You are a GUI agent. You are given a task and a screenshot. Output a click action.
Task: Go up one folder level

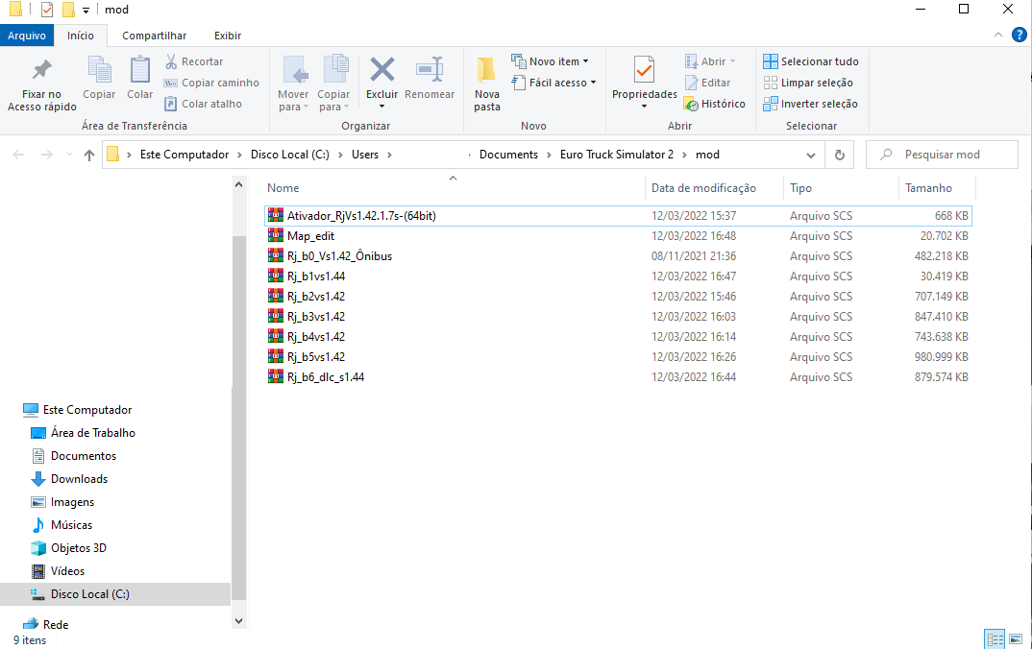point(88,155)
